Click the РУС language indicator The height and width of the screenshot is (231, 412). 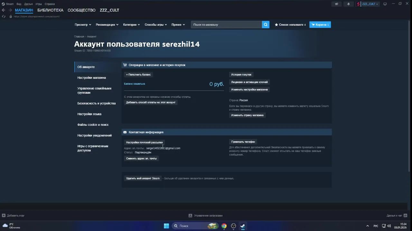pyautogui.click(x=376, y=226)
